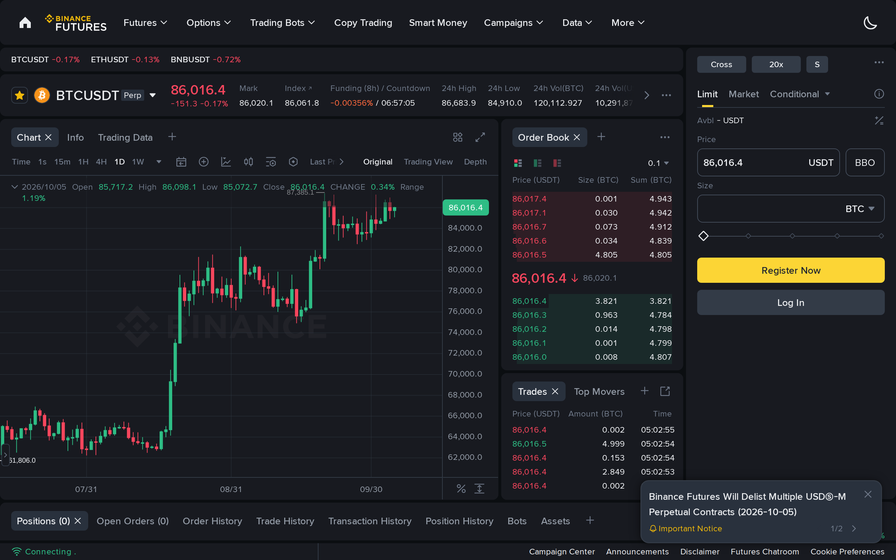896x560 pixels.
Task: Show both buy and sell order book view
Action: tap(518, 163)
